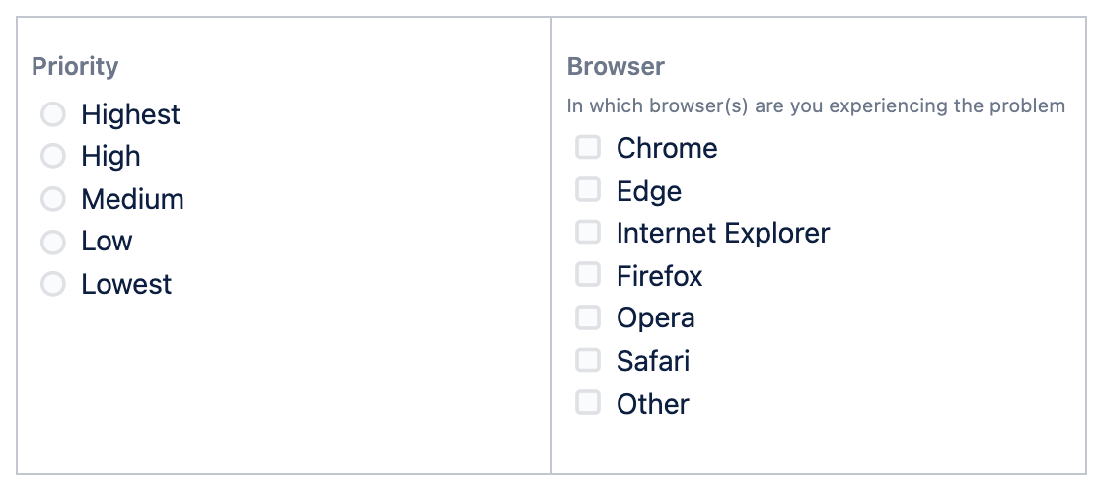Check the Safari browser box
Image resolution: width=1095 pixels, height=491 pixels.
(588, 360)
